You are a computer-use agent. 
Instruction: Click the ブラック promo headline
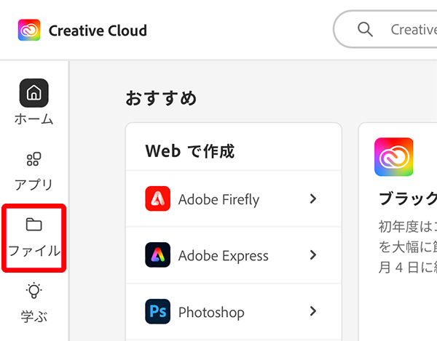408,198
